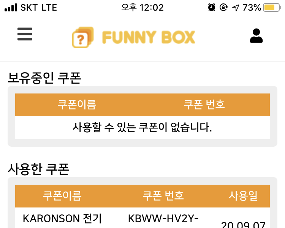Tap the 12:02 clock in status bar

pyautogui.click(x=142, y=8)
